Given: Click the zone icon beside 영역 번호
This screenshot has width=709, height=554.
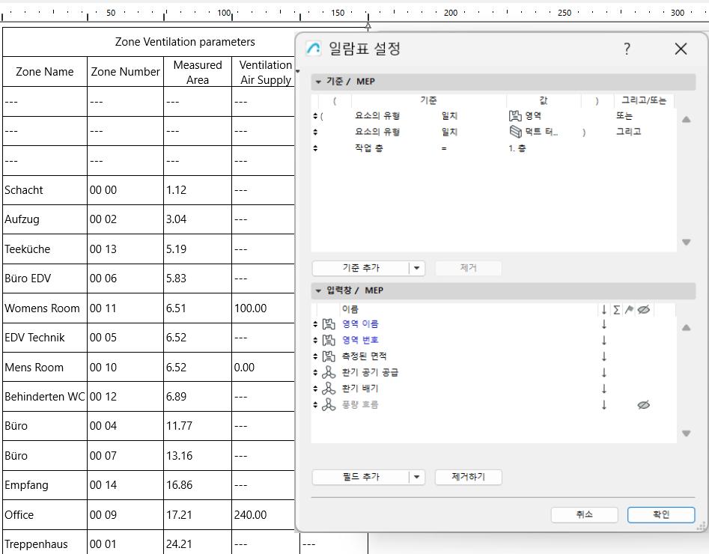Looking at the screenshot, I should coord(329,340).
